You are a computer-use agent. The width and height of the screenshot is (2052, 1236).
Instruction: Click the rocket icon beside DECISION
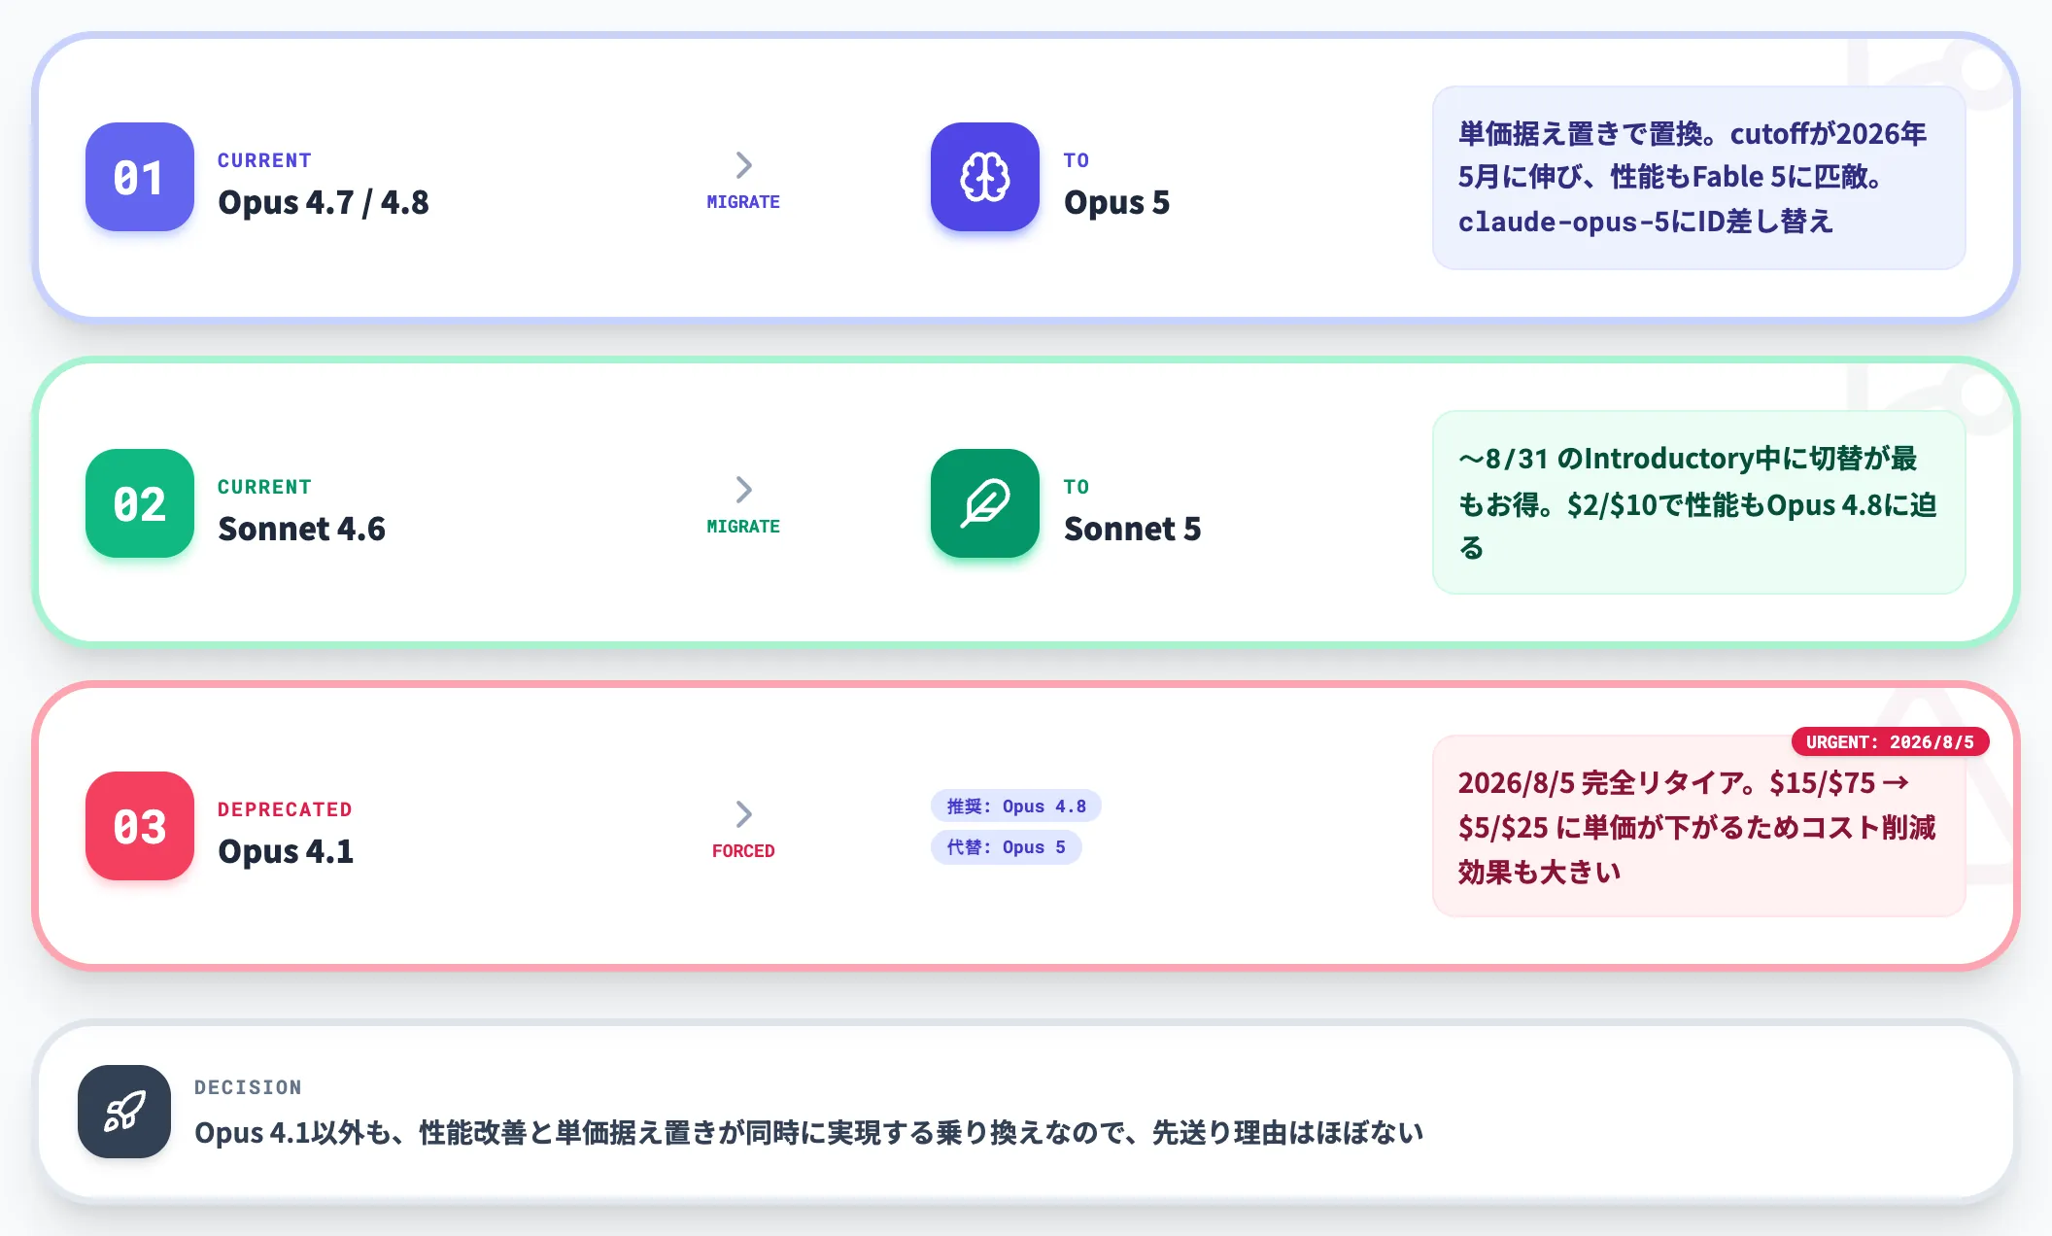coord(124,1112)
